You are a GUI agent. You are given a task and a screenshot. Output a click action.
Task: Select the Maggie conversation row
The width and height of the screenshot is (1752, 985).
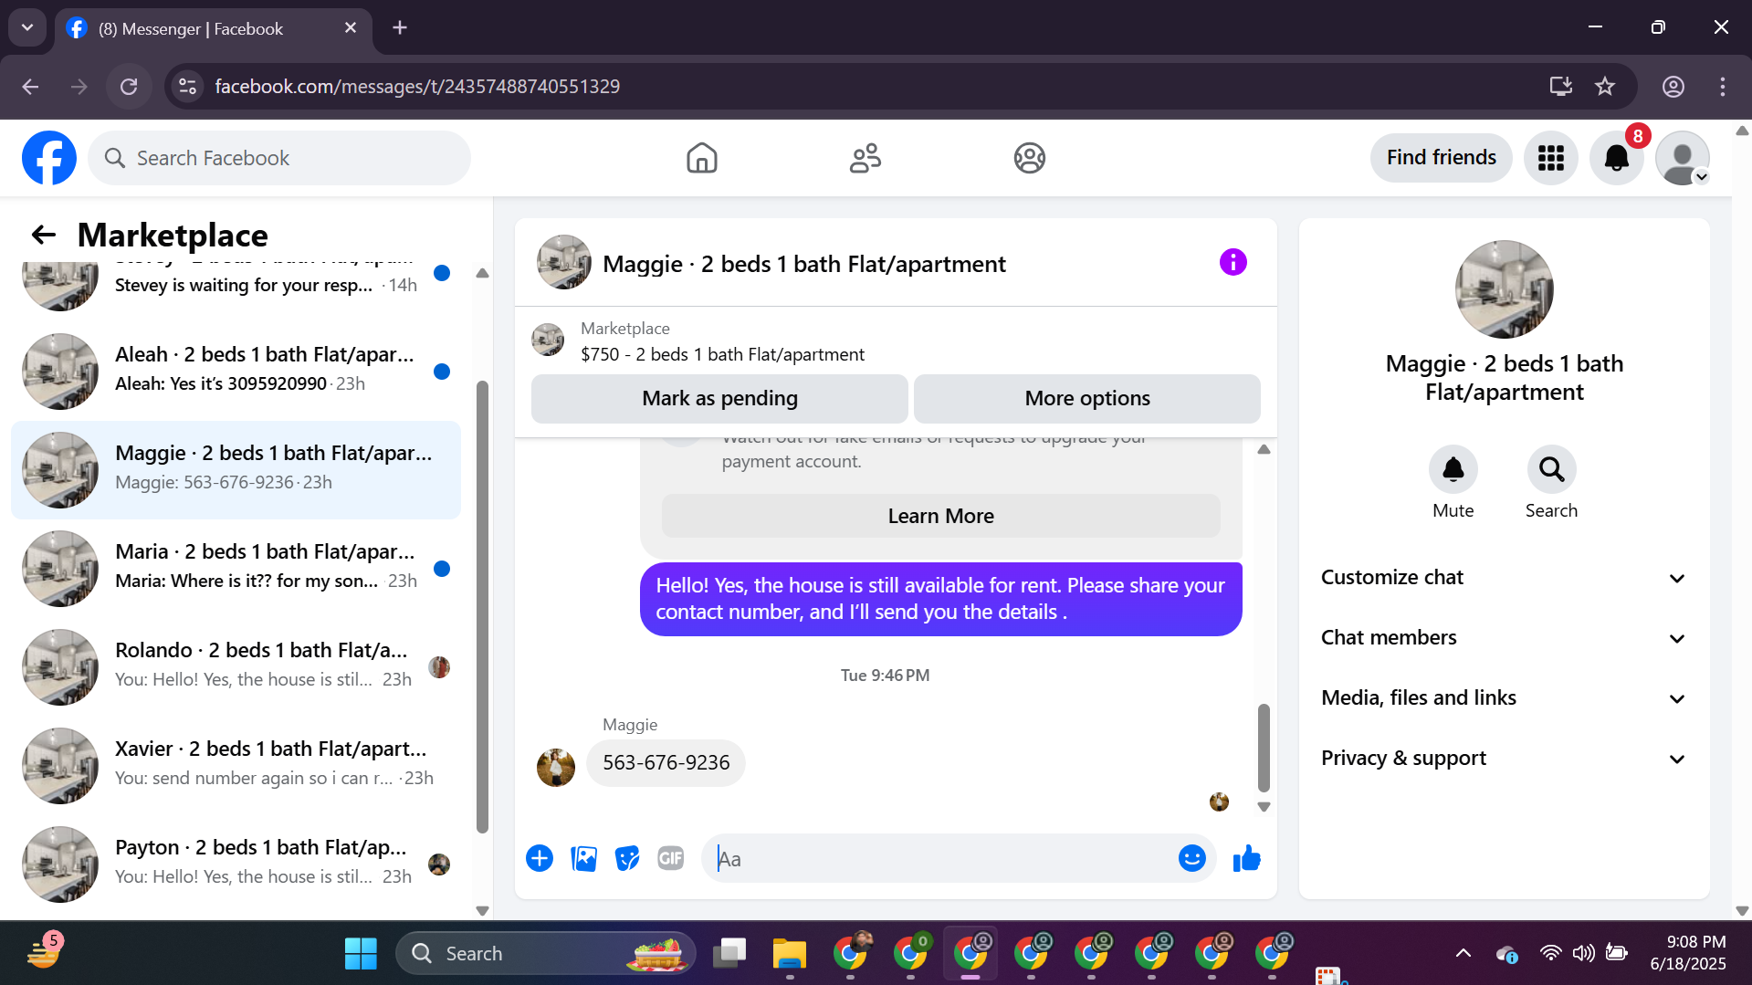click(x=236, y=469)
